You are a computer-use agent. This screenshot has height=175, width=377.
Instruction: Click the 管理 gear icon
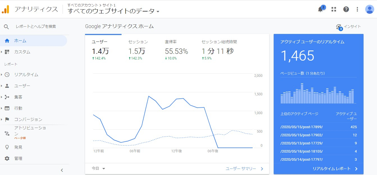[x=7, y=158]
